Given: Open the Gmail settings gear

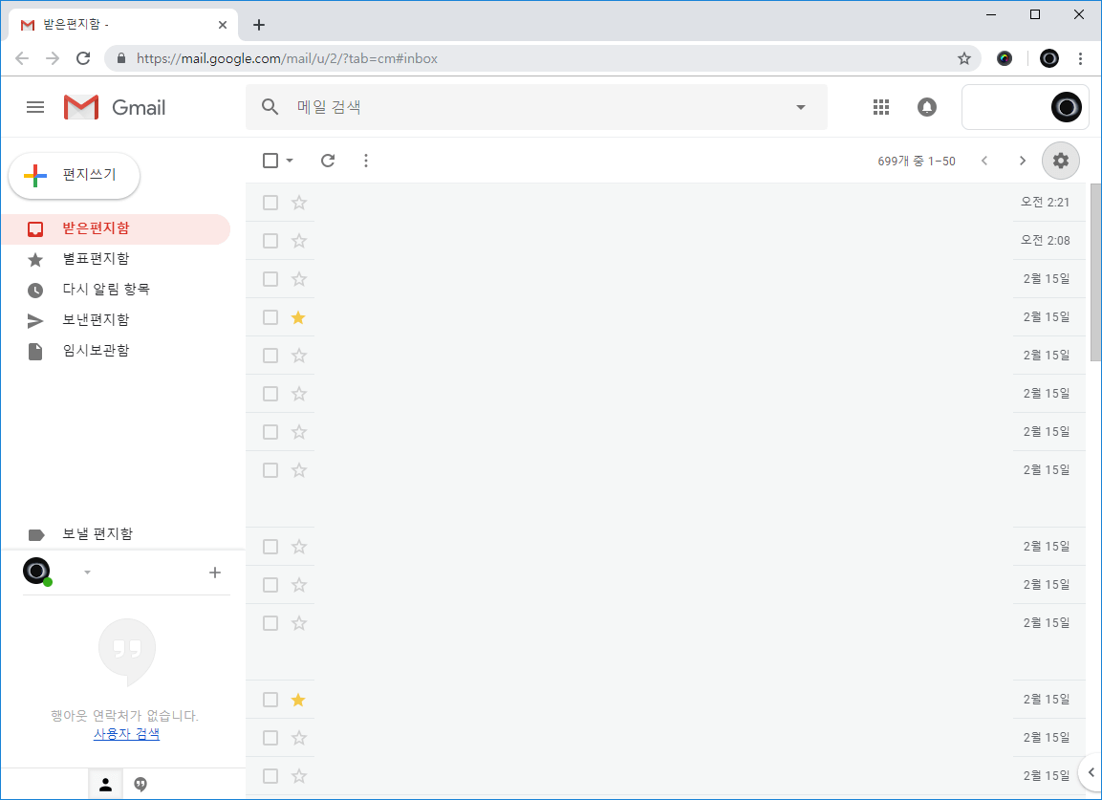Looking at the screenshot, I should coord(1060,161).
